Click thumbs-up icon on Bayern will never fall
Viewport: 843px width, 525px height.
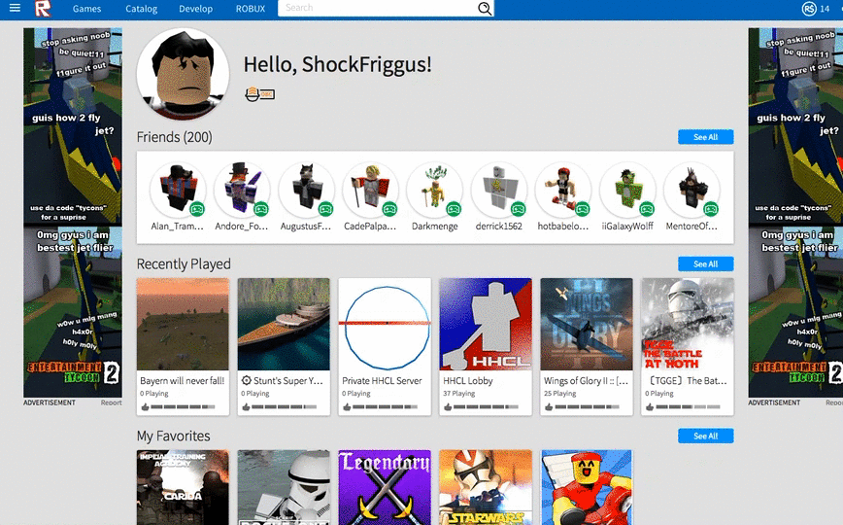pos(145,406)
